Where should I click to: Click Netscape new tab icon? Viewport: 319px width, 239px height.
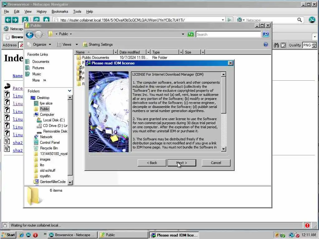pos(36,20)
